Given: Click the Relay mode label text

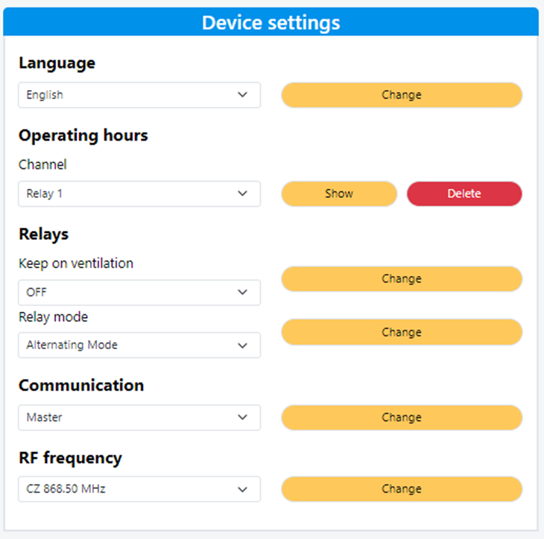Looking at the screenshot, I should pos(53,317).
